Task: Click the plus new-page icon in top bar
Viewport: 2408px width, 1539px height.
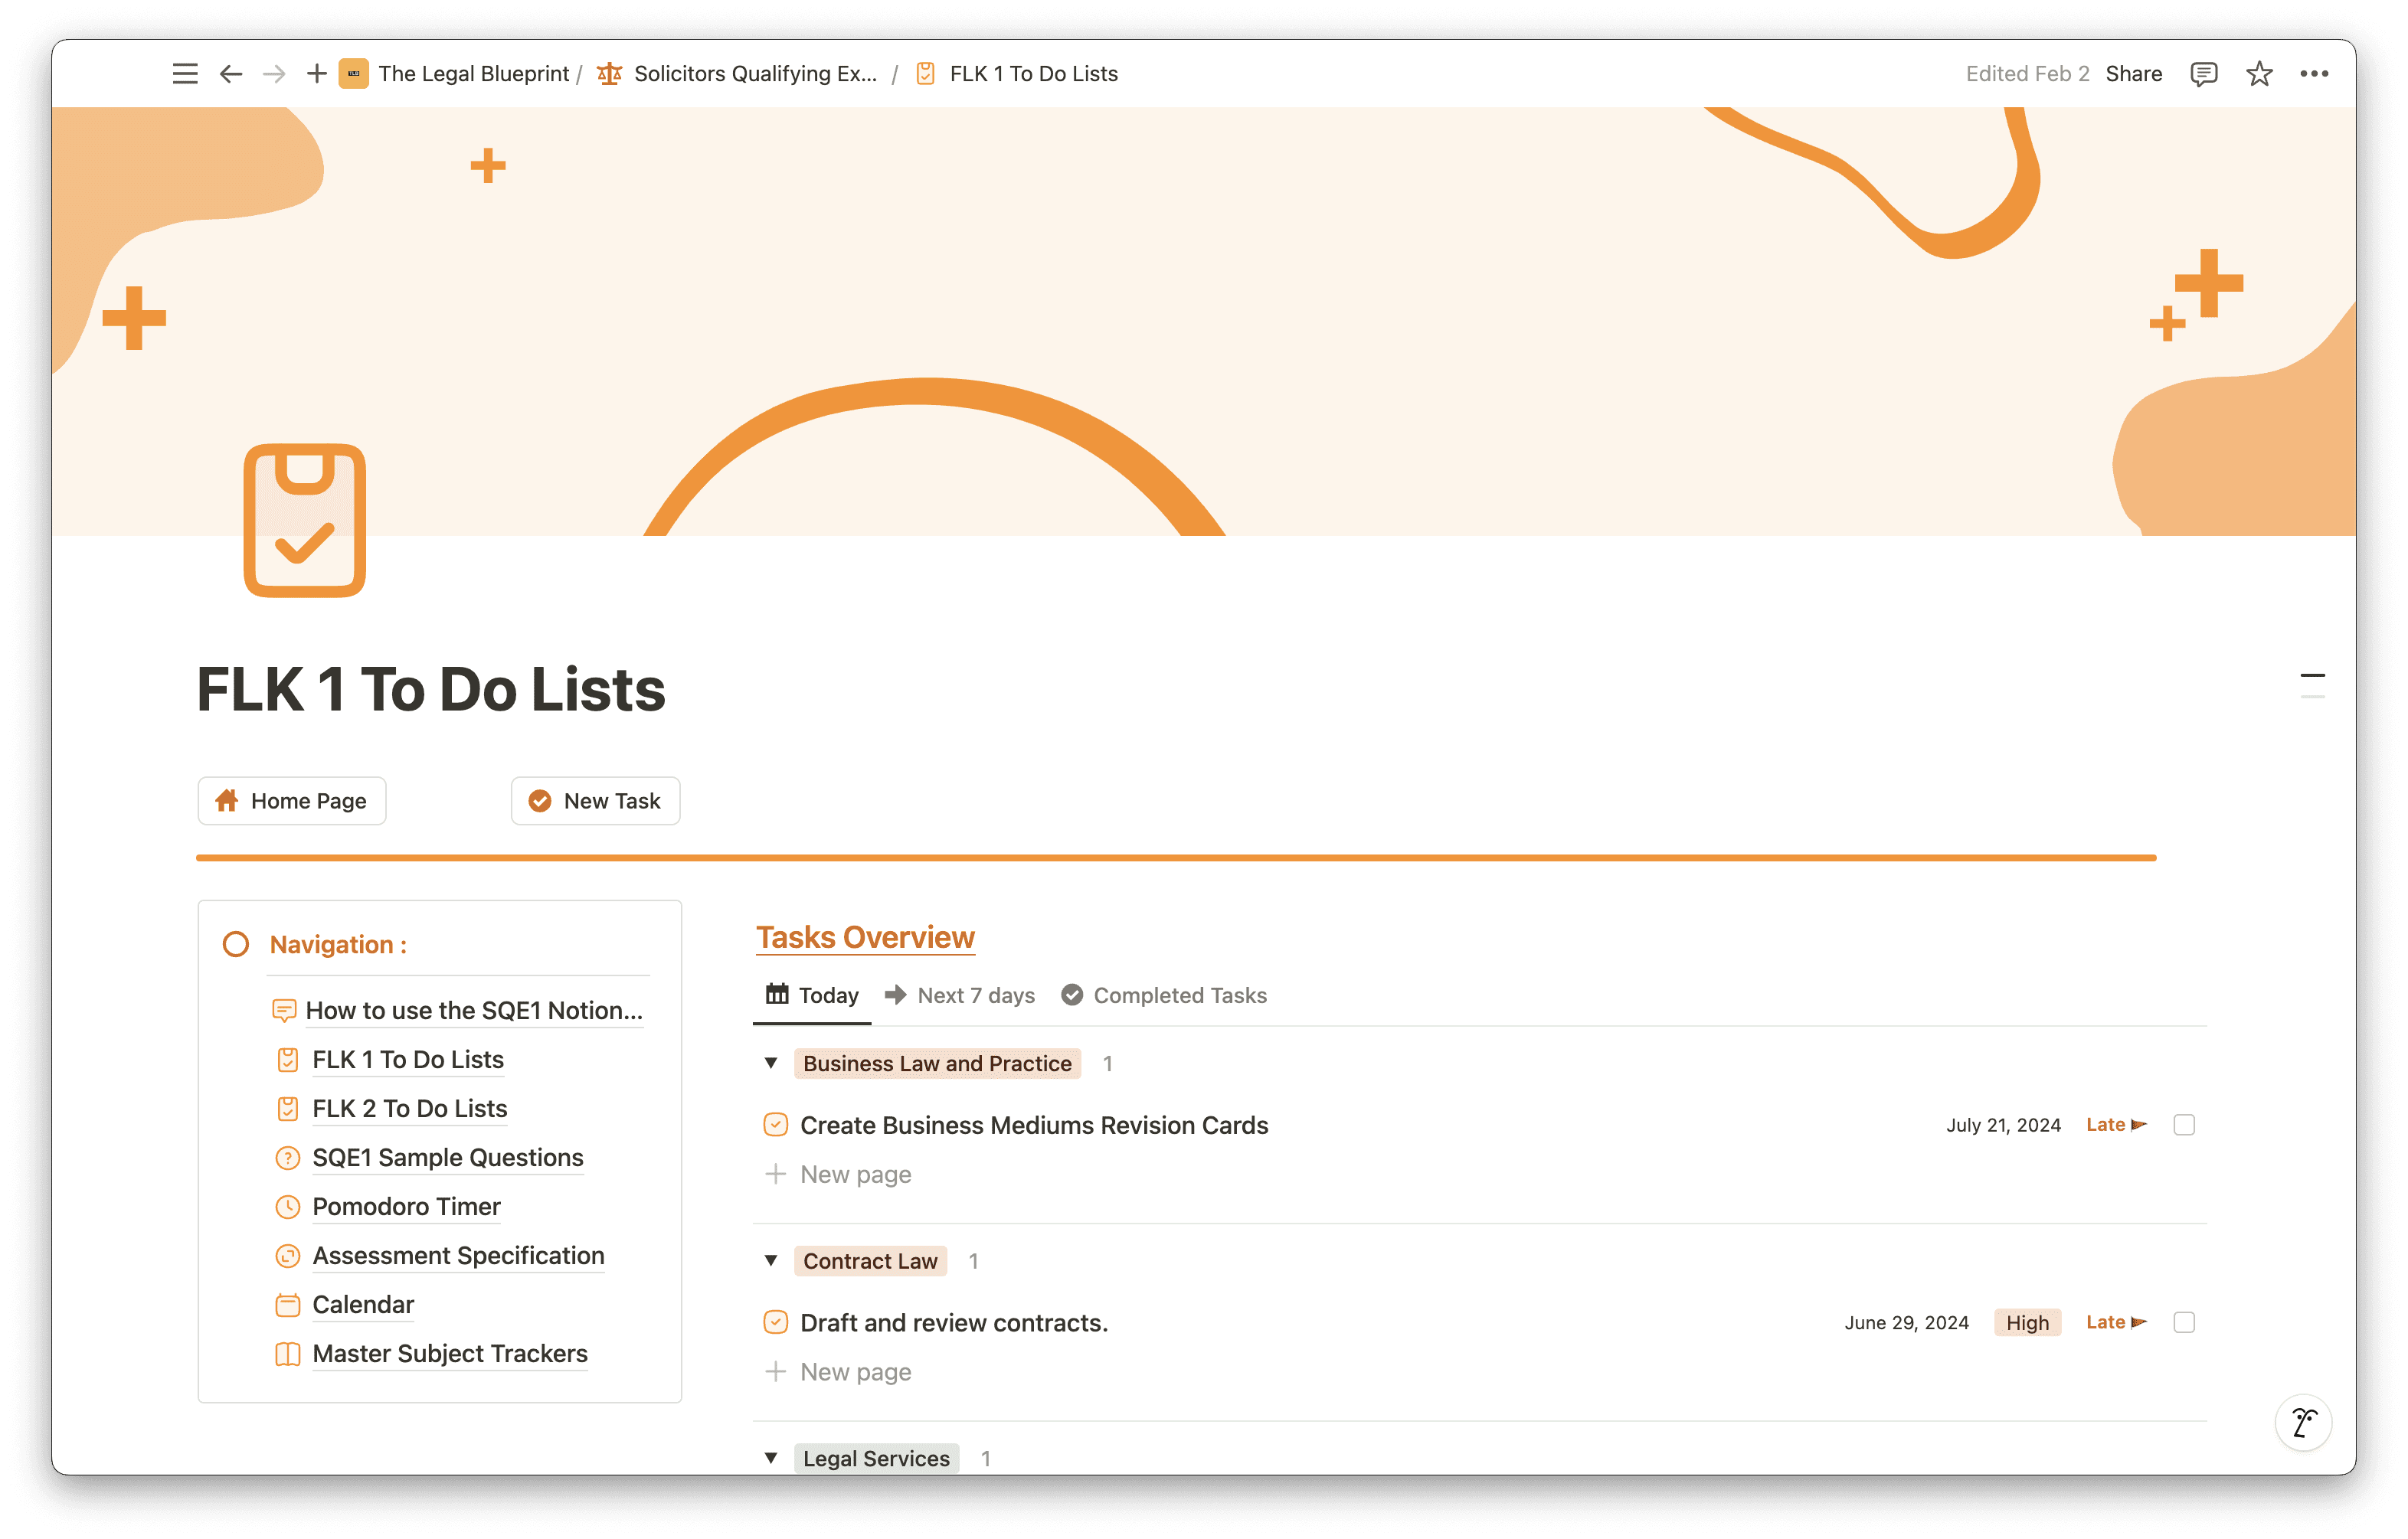Action: click(x=316, y=74)
